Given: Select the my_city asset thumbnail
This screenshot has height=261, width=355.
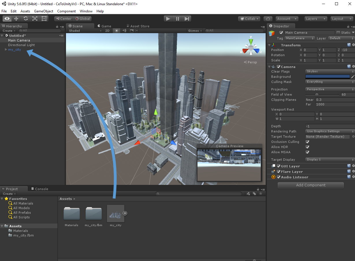Looking at the screenshot, I should click(116, 213).
